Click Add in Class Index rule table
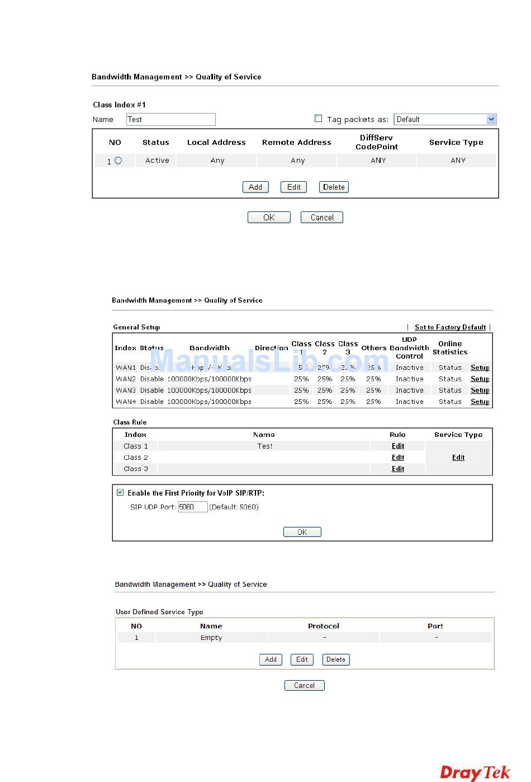Screen dimensions: 531x782 (255, 187)
